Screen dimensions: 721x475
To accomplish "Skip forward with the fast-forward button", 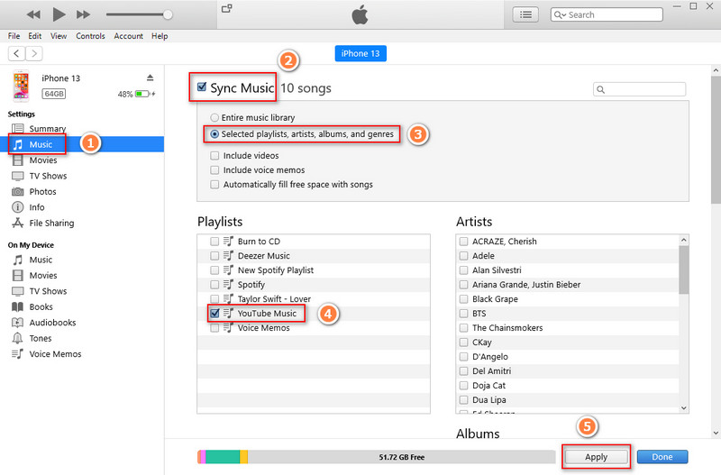I will pos(83,14).
